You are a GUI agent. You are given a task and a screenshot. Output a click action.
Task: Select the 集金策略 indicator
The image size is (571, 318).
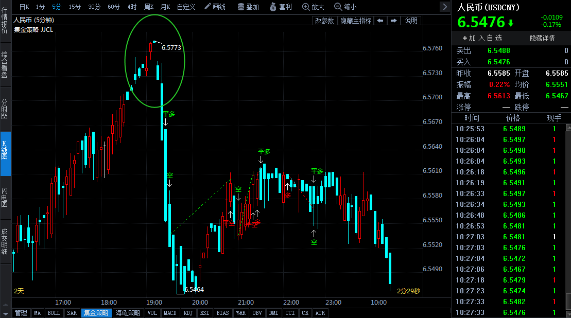point(96,313)
